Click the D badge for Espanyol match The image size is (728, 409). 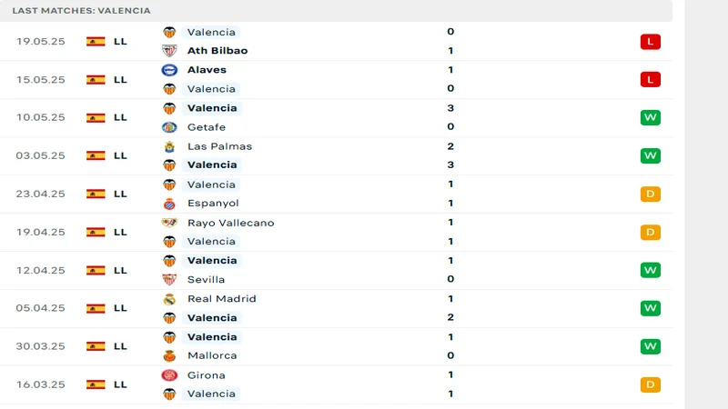[x=650, y=194]
